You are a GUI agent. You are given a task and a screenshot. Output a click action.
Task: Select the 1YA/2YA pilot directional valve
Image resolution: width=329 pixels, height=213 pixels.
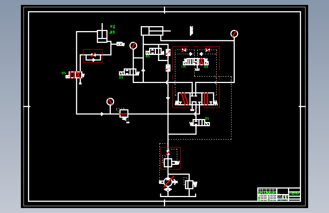[196, 62]
